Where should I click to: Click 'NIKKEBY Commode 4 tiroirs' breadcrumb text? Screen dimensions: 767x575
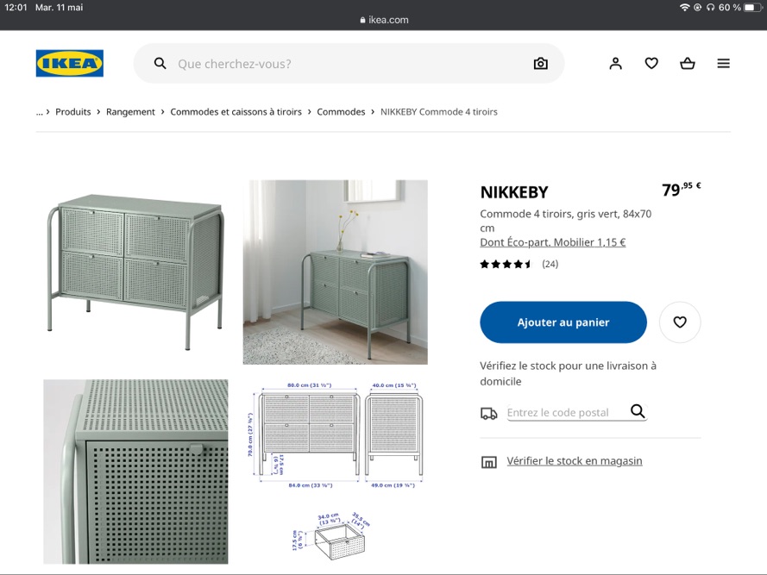click(439, 112)
